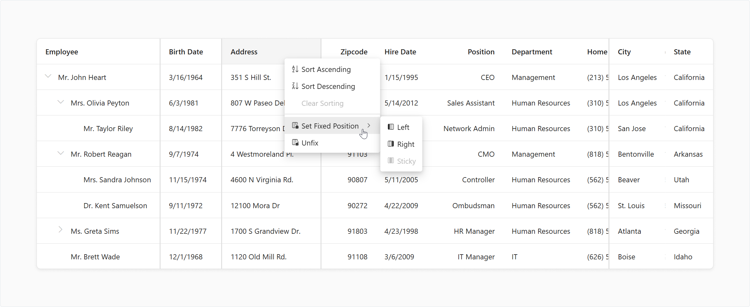This screenshot has height=307, width=750.
Task: Click the Right pin column icon
Action: (x=390, y=144)
